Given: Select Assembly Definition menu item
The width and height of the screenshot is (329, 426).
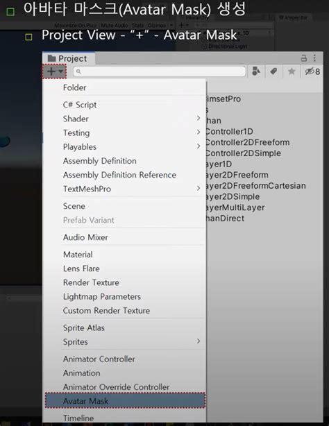Looking at the screenshot, I should pos(125,161).
